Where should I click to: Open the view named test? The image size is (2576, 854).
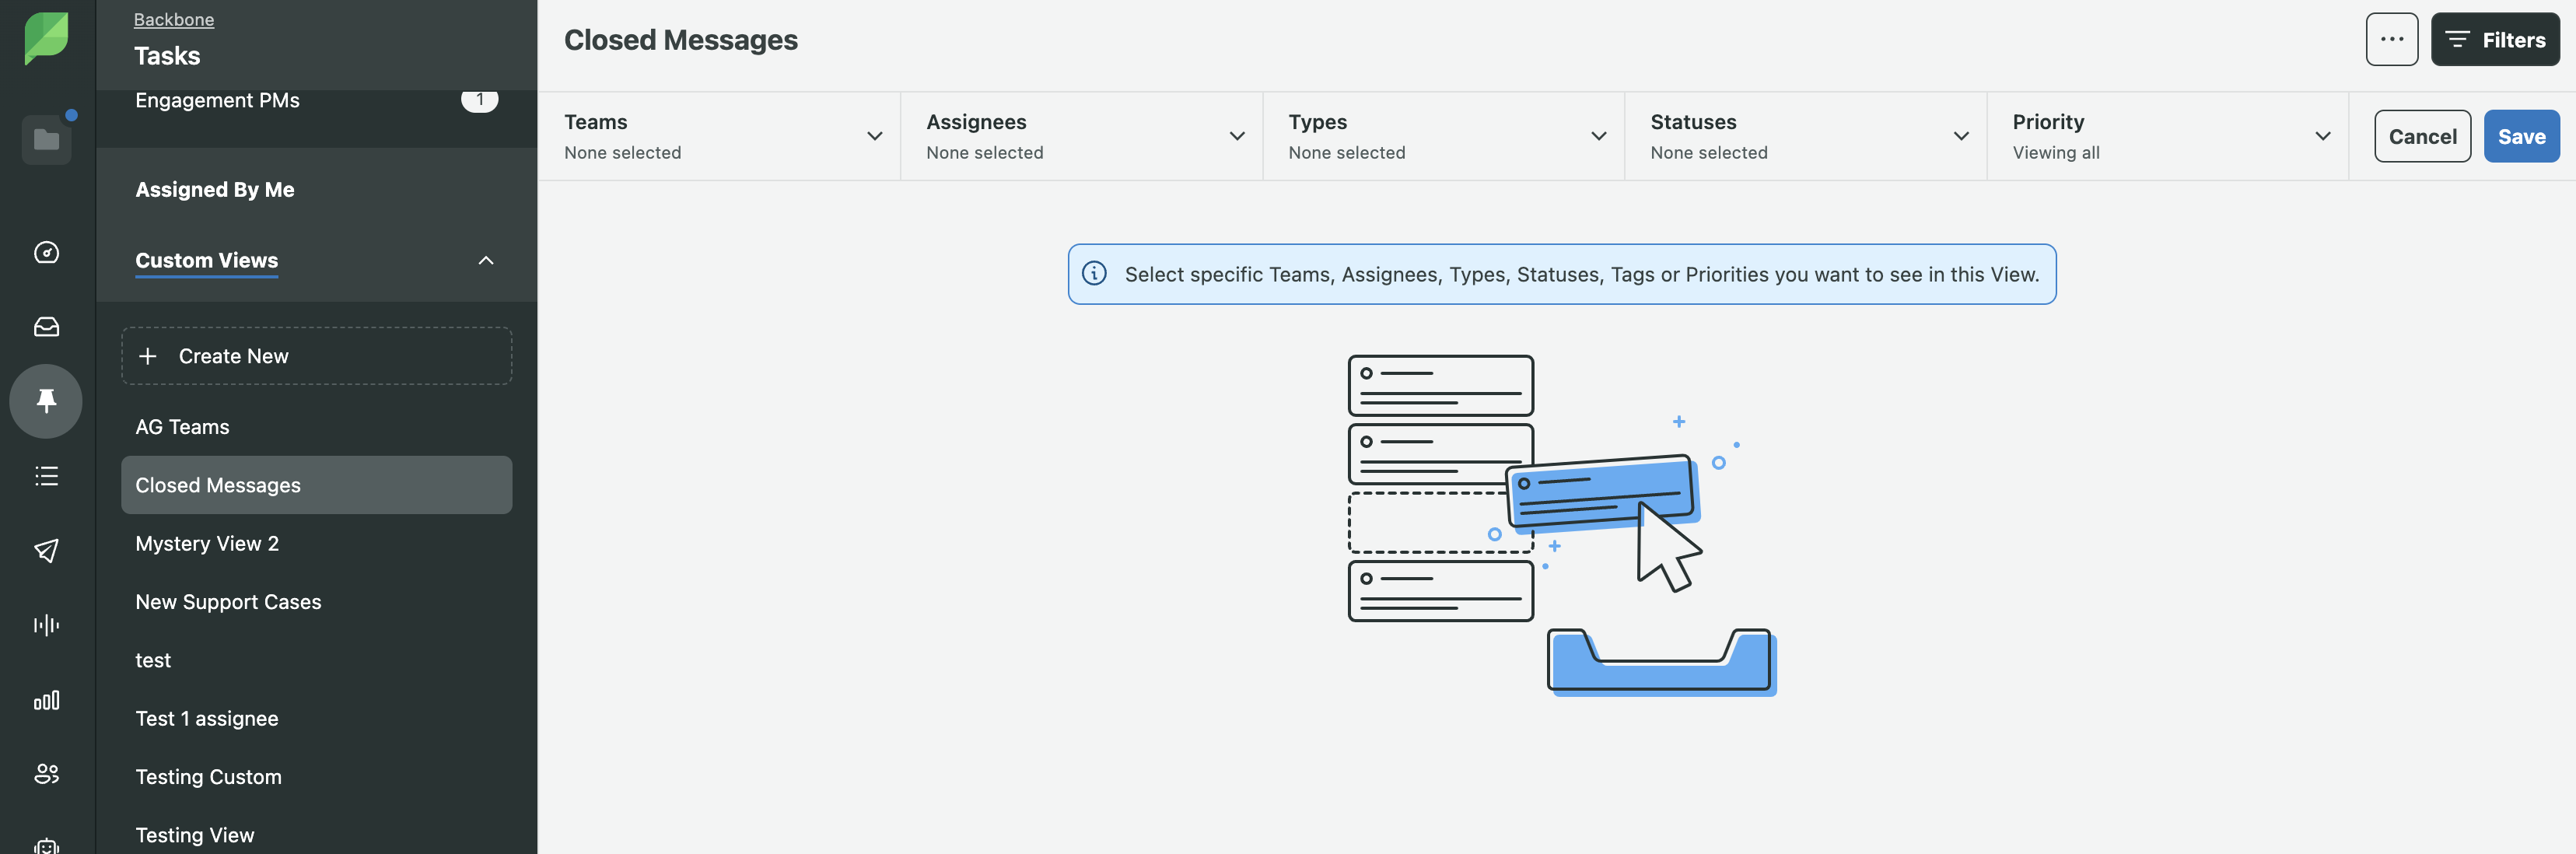click(316, 660)
